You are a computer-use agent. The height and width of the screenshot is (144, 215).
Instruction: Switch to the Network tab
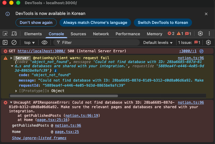click(101, 34)
